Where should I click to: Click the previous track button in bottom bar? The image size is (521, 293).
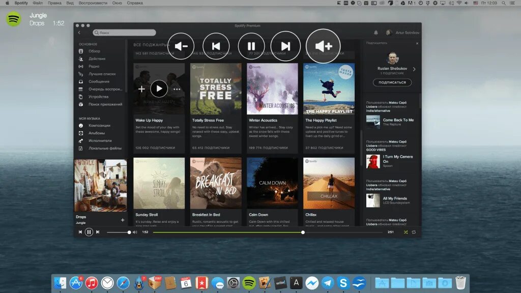point(80,232)
